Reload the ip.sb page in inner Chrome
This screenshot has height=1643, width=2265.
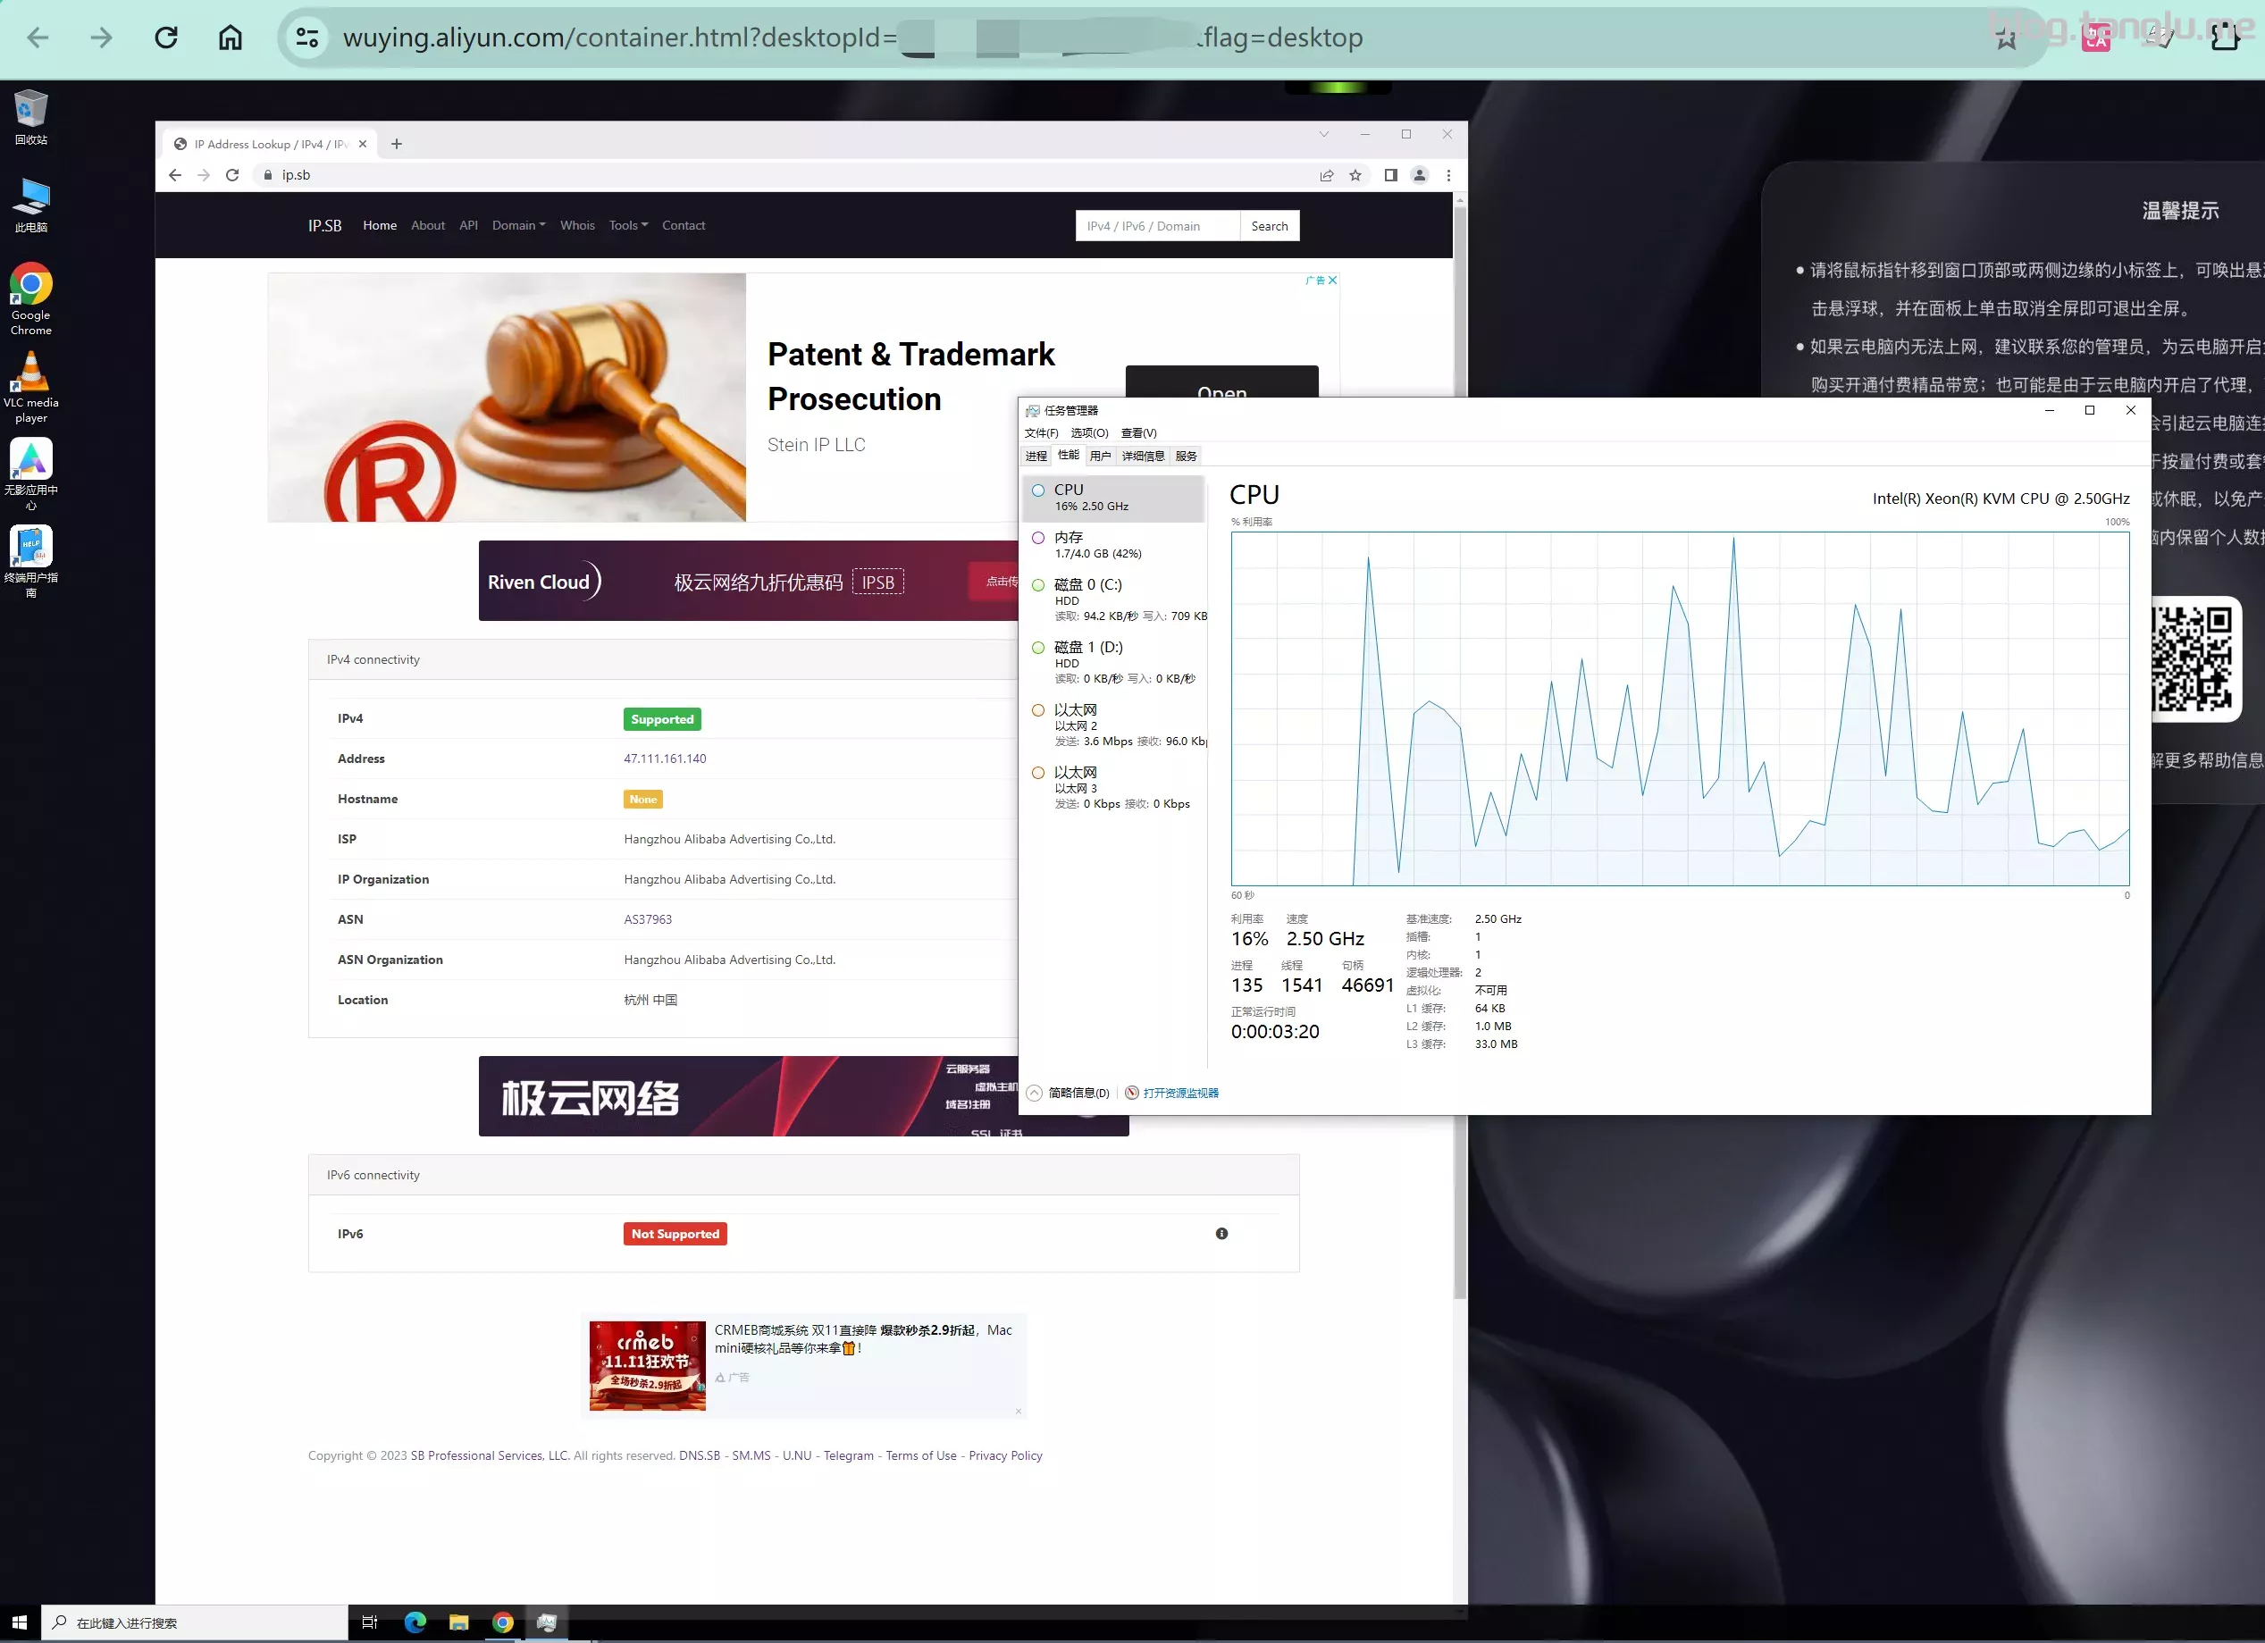tap(232, 175)
